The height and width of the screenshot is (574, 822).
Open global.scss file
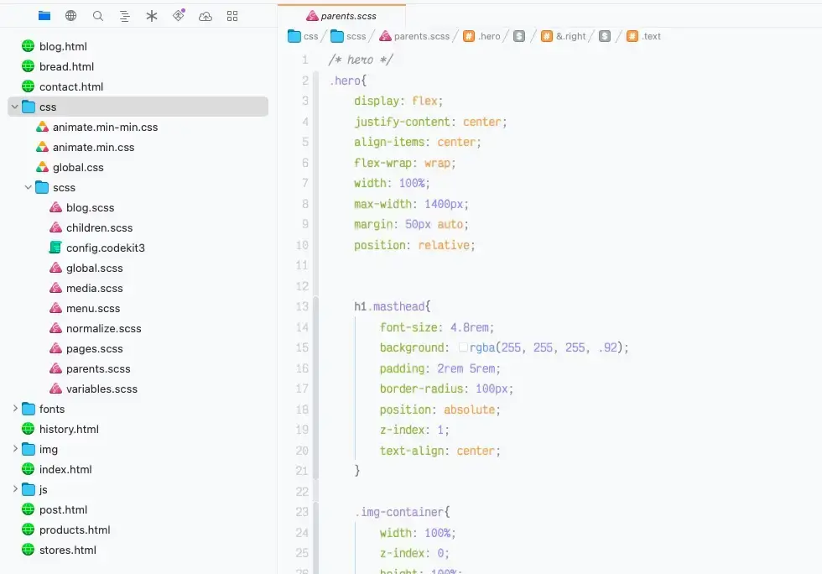[x=94, y=268]
